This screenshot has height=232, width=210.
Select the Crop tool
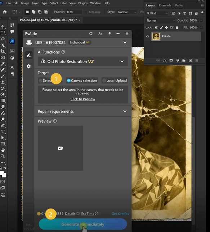[x=3, y=51]
